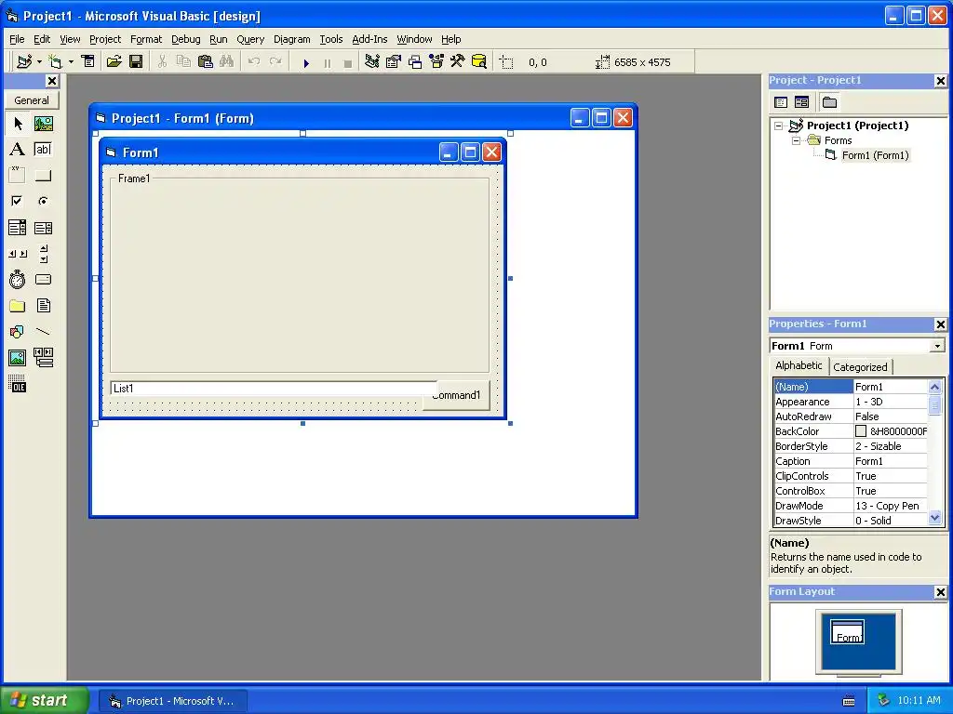Select the horizontal scroll bar tool
The height and width of the screenshot is (714, 953).
(18, 254)
